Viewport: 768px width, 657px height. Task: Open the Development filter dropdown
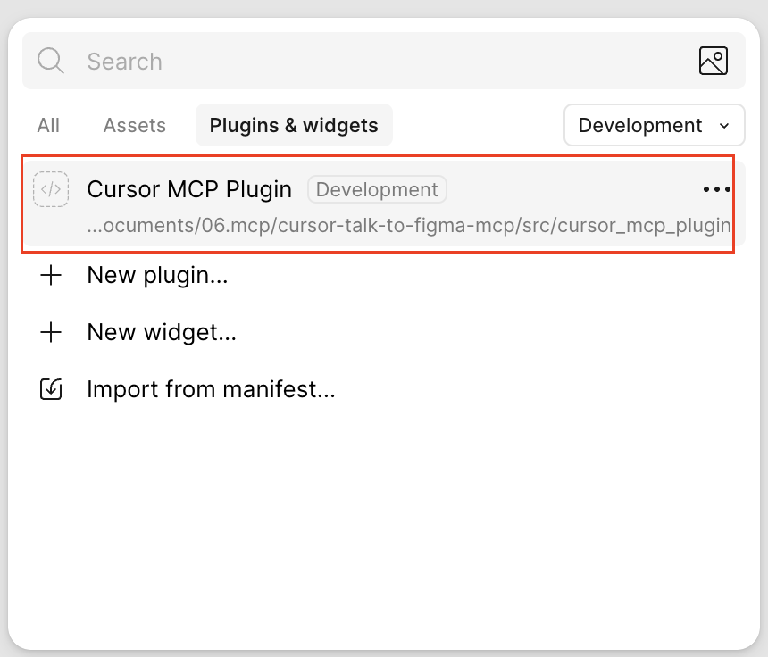point(654,125)
